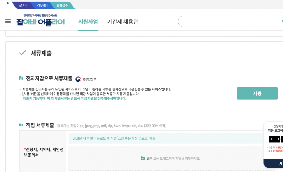Click the 서류제출 checkmark icon
The image size is (283, 172).
(x=23, y=53)
